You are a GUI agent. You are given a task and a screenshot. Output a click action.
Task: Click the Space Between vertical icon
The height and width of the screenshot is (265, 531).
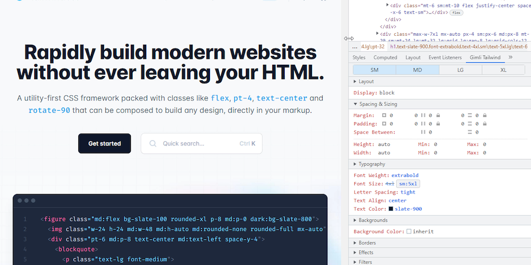[470, 132]
